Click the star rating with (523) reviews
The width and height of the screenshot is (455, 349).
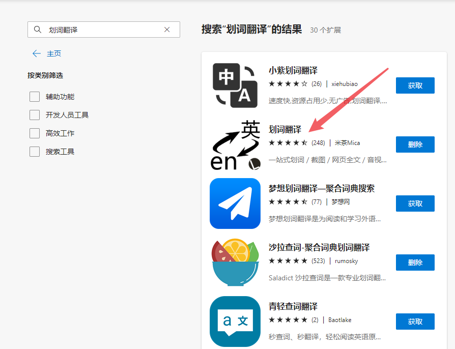[288, 261]
